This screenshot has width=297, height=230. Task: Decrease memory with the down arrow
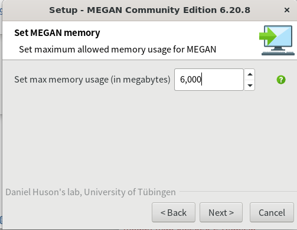pos(250,86)
